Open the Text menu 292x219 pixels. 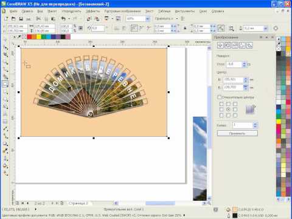(x=149, y=11)
